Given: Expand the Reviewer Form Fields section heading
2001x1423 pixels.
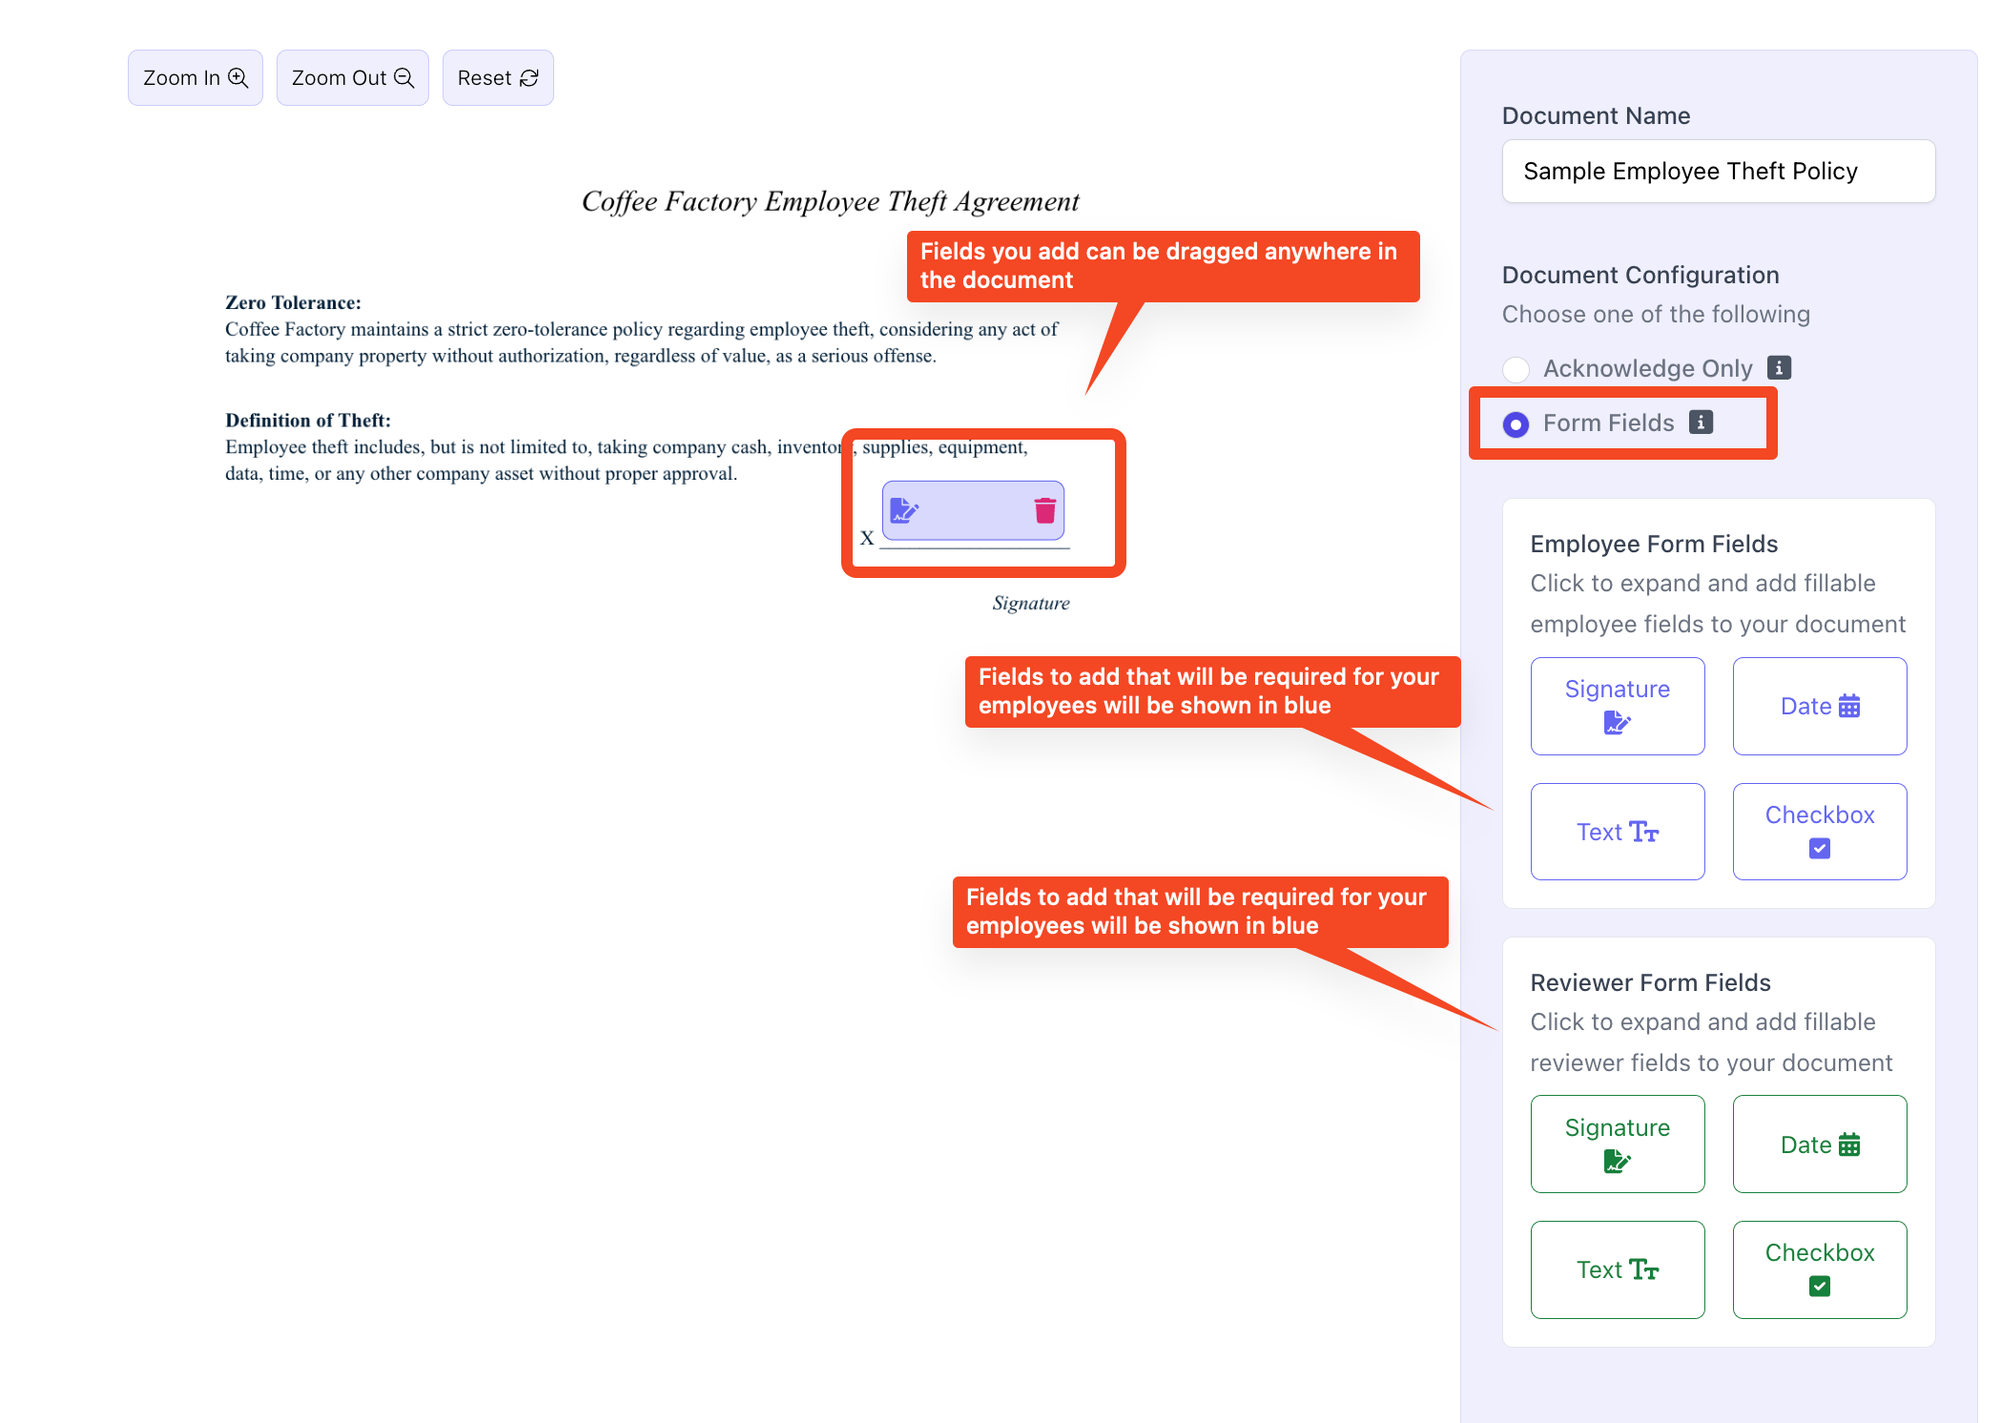Looking at the screenshot, I should point(1650,982).
